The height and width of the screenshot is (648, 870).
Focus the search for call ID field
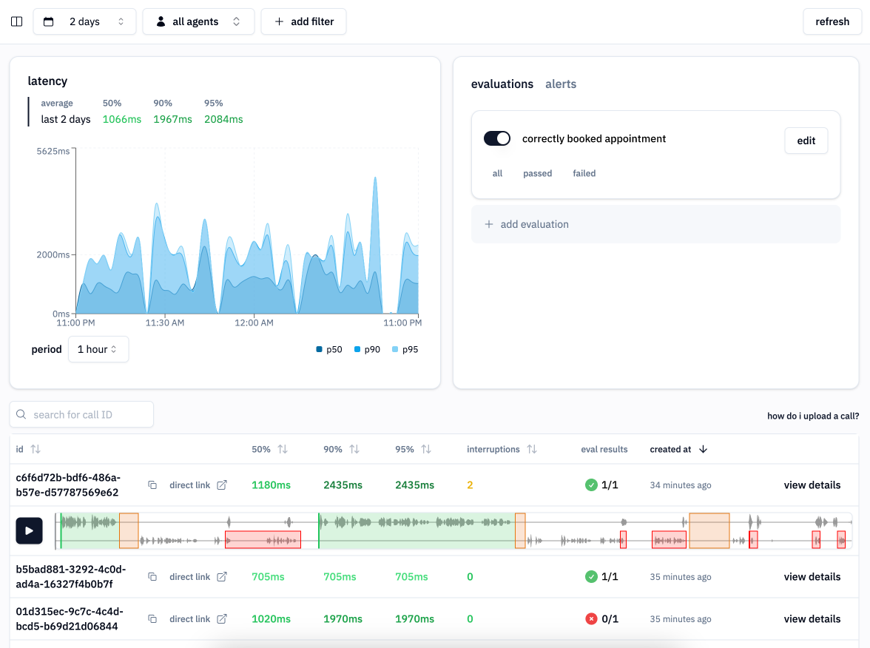click(x=81, y=415)
